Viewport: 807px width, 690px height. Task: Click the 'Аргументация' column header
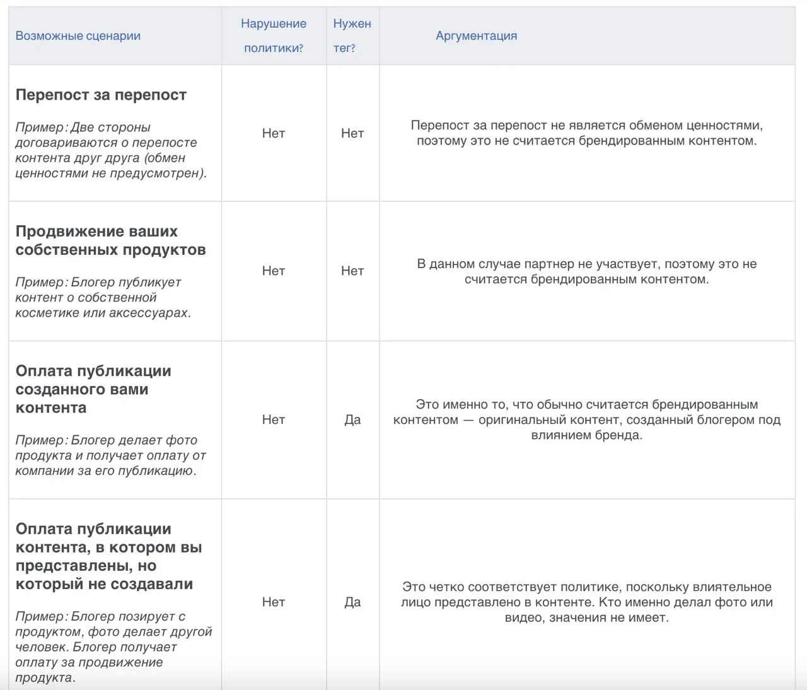click(477, 36)
